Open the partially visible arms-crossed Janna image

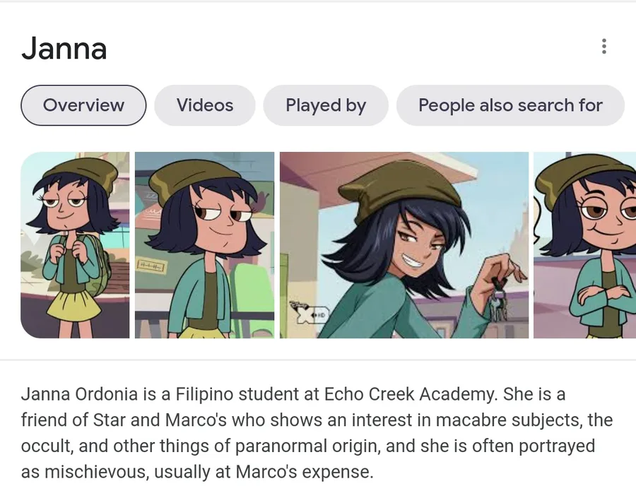pyautogui.click(x=584, y=244)
